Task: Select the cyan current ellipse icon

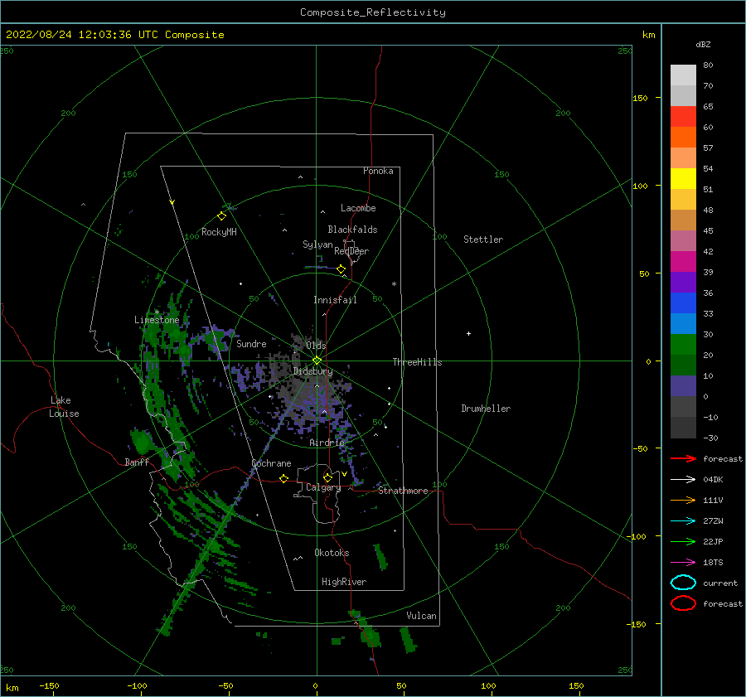Action: pyautogui.click(x=683, y=583)
